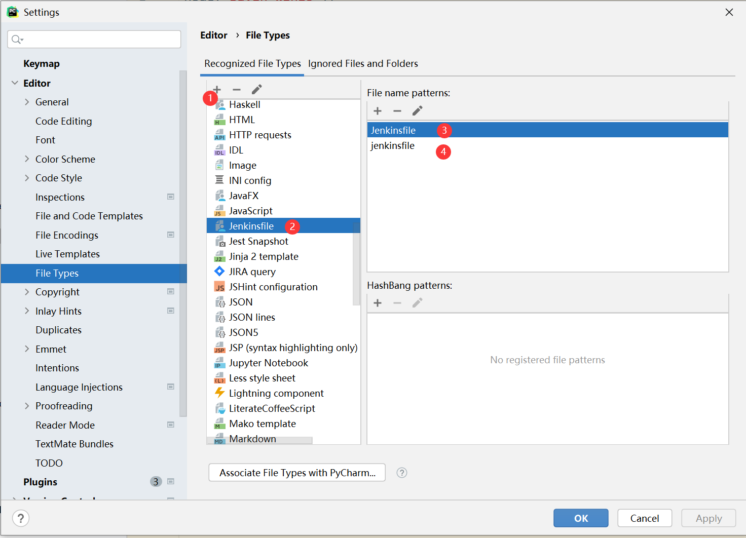
Task: Expand the Color Scheme node
Action: point(27,159)
